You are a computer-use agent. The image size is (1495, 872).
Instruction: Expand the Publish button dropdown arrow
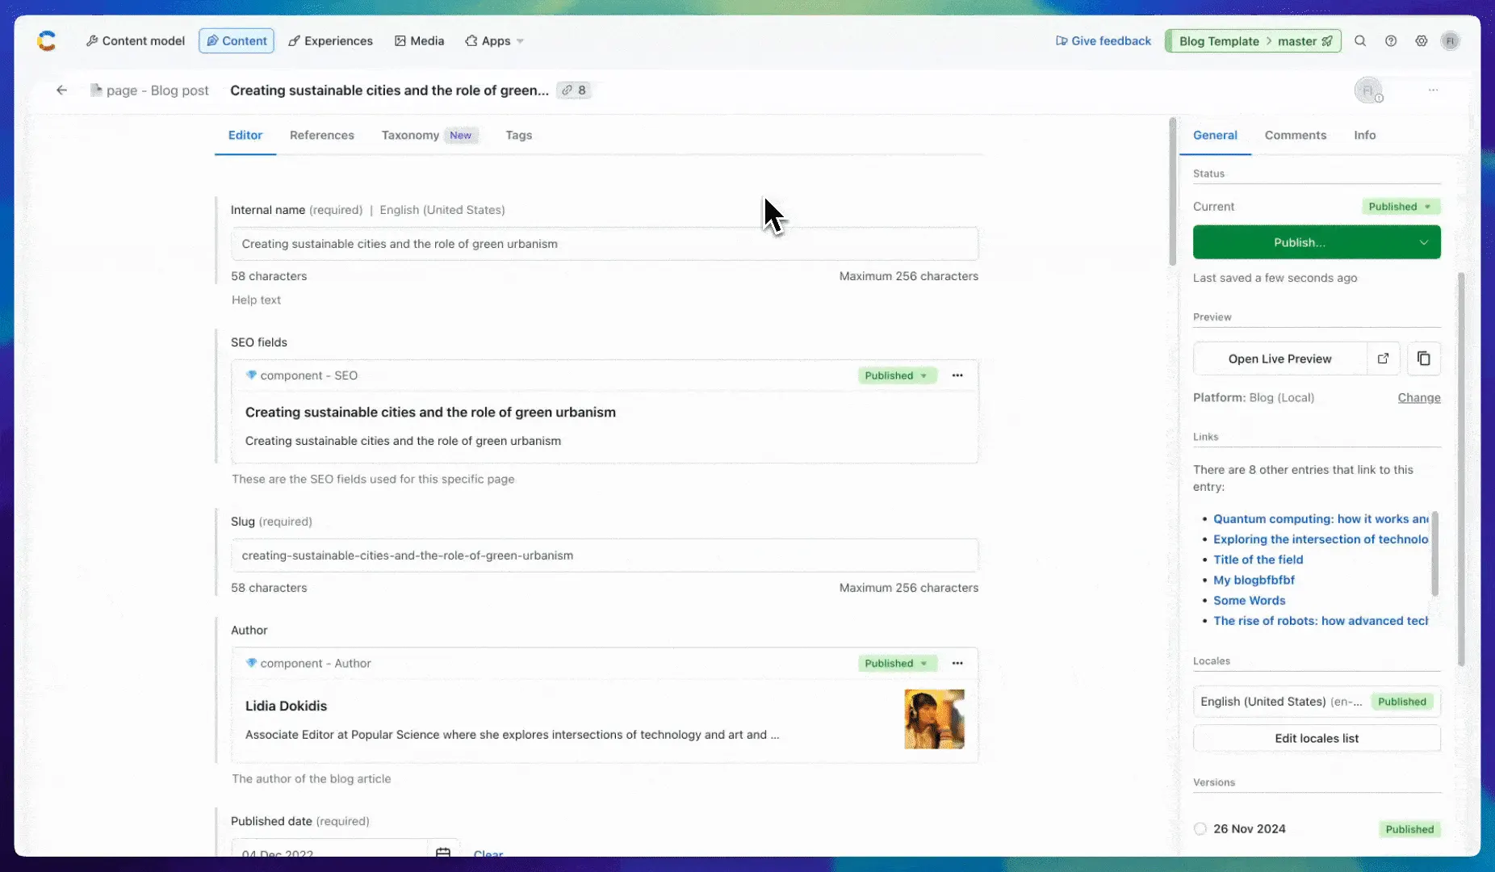pyautogui.click(x=1423, y=242)
